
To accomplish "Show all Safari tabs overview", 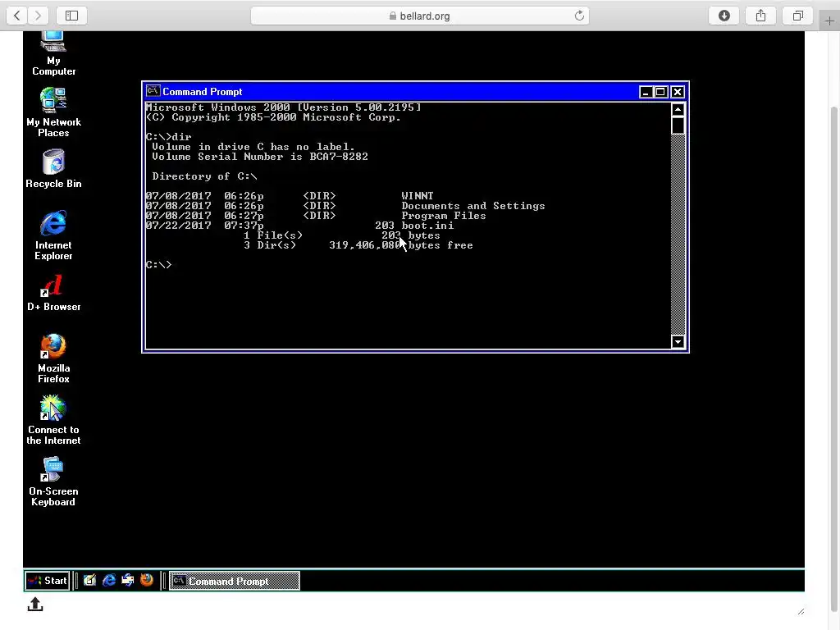I will [x=797, y=16].
